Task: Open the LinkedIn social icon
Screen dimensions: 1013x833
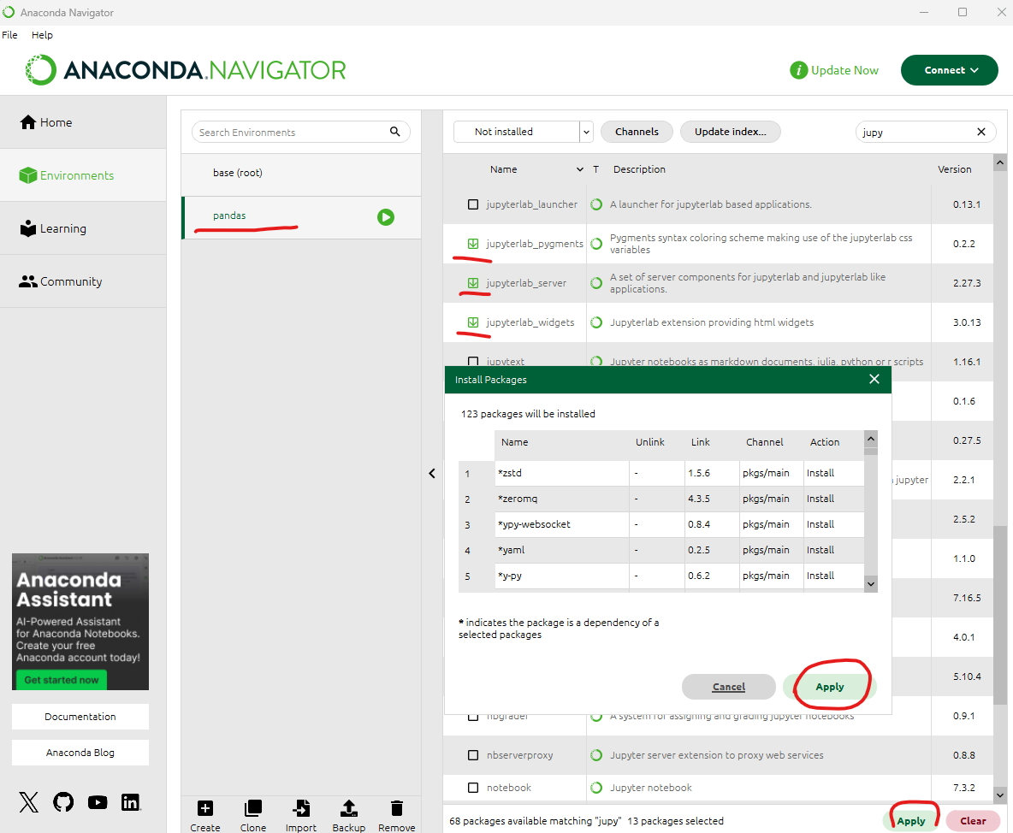Action: click(x=131, y=802)
